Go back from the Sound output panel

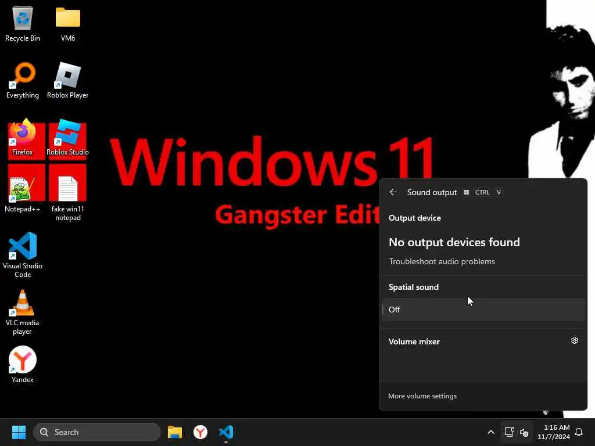point(393,192)
